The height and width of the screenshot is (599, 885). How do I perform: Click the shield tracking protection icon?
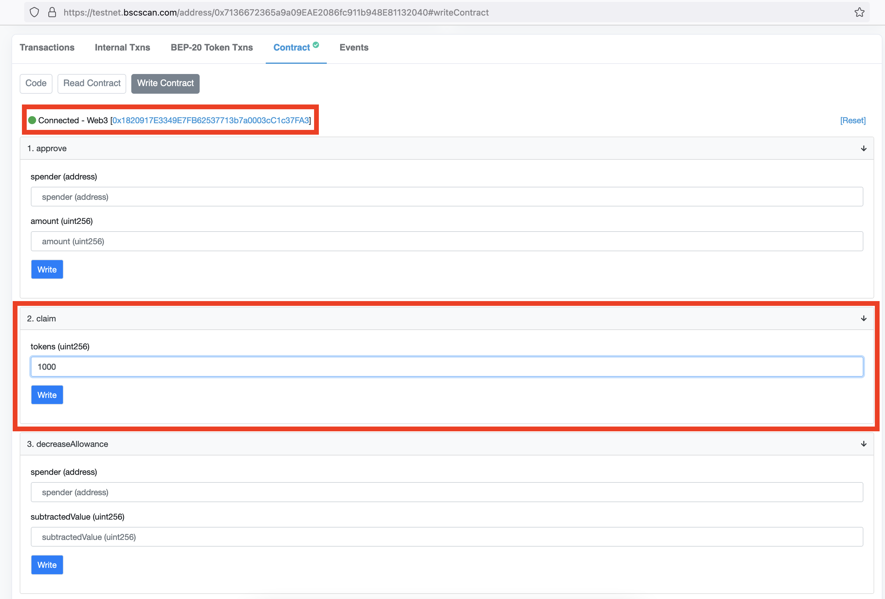coord(34,12)
